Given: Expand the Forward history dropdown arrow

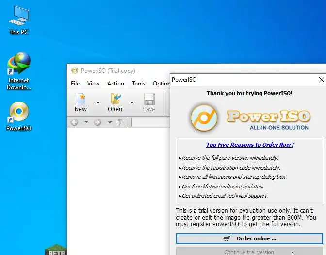Looking at the screenshot, I should [110, 122].
